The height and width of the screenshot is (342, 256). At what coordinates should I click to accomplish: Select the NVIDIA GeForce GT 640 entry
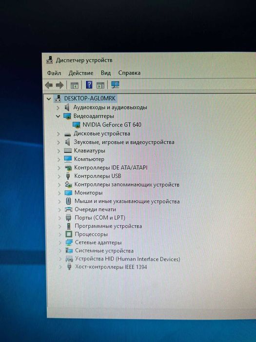tap(112, 125)
